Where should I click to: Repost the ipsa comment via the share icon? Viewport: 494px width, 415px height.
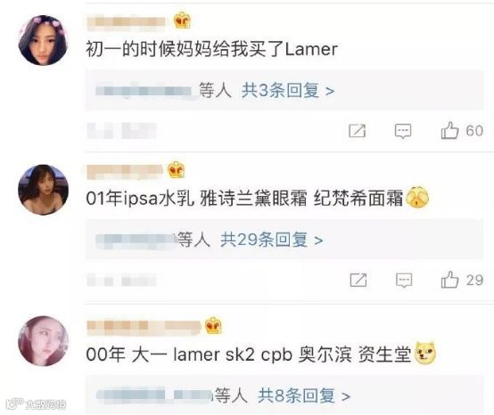358,280
